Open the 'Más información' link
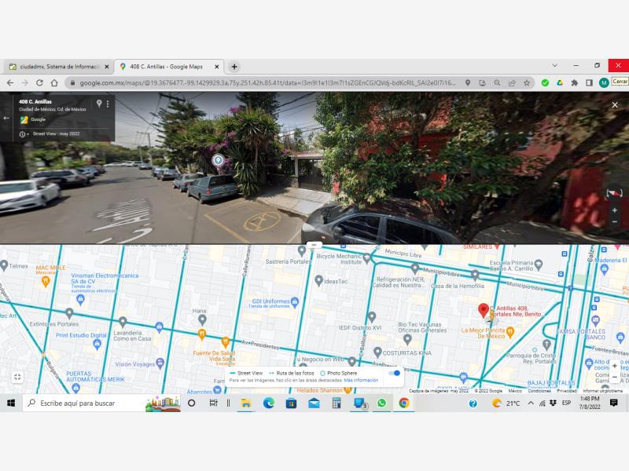The width and height of the screenshot is (629, 471). coord(361,380)
